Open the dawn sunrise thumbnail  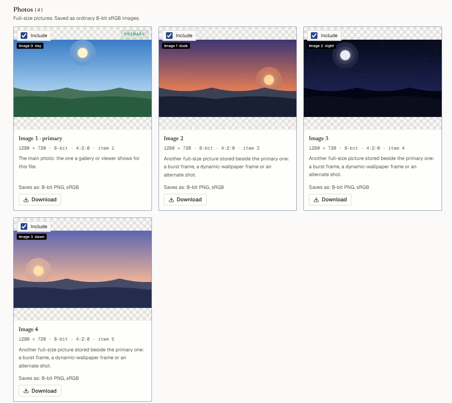(82, 269)
